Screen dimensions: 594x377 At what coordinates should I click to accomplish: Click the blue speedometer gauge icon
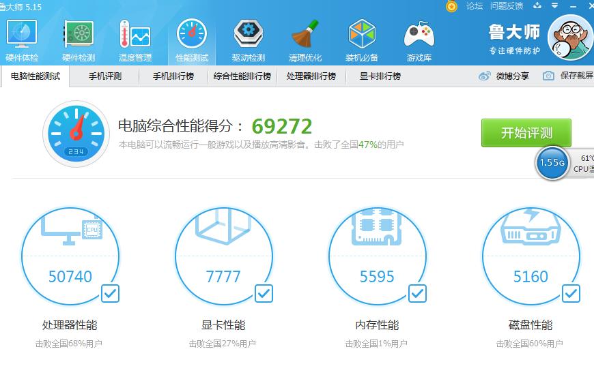(x=76, y=134)
